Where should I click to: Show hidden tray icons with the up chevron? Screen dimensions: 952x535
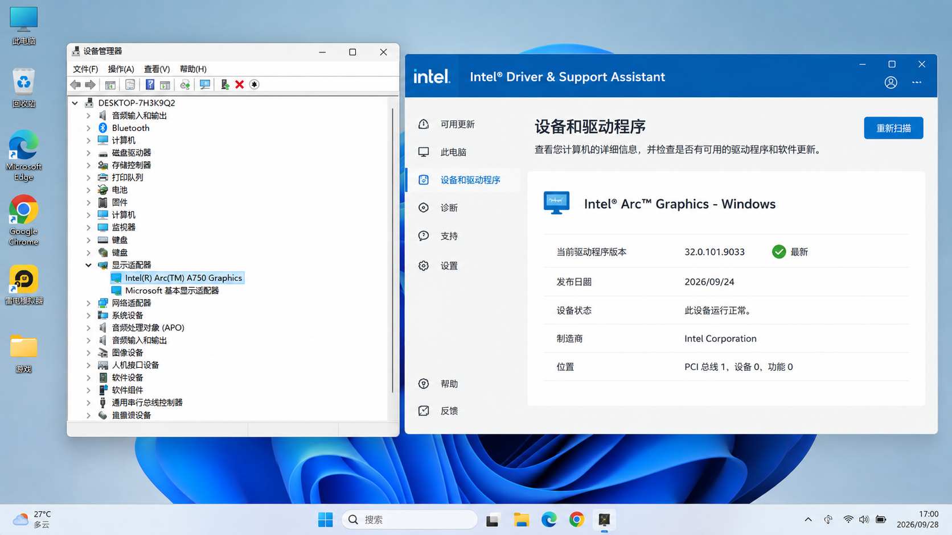[808, 520]
